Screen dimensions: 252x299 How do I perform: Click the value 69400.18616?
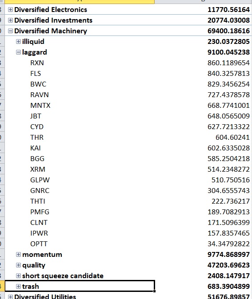(228, 31)
